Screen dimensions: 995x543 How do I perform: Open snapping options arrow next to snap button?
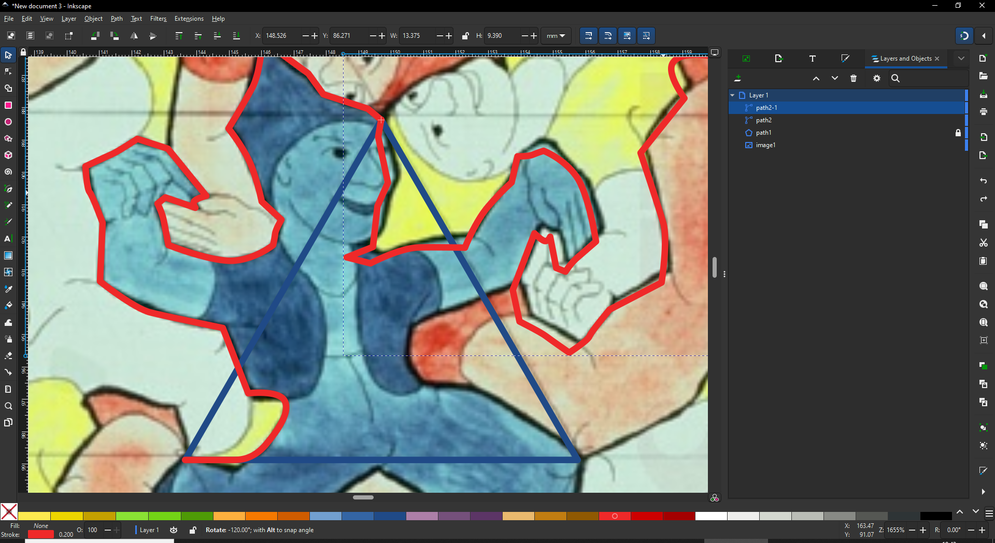pyautogui.click(x=984, y=36)
